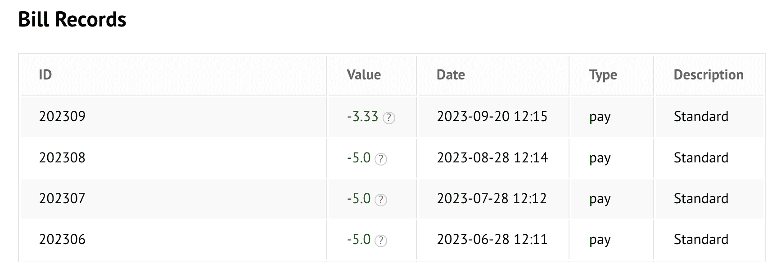Select bill ID 202309
The height and width of the screenshot is (262, 777).
tap(62, 117)
